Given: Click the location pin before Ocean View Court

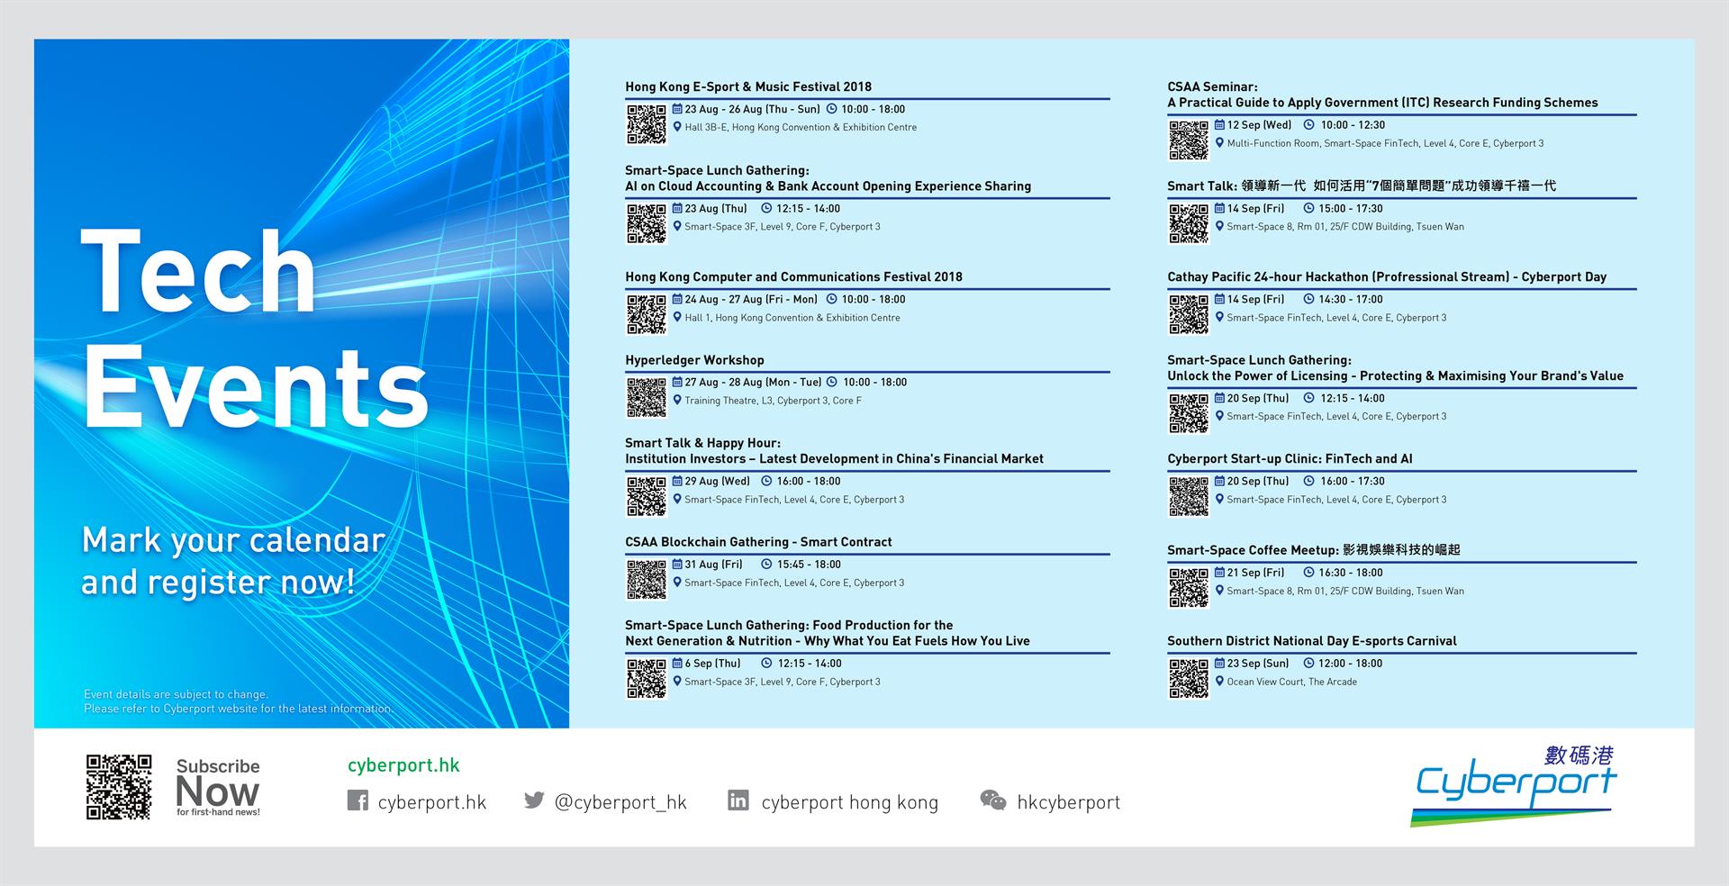Looking at the screenshot, I should coord(1219,682).
